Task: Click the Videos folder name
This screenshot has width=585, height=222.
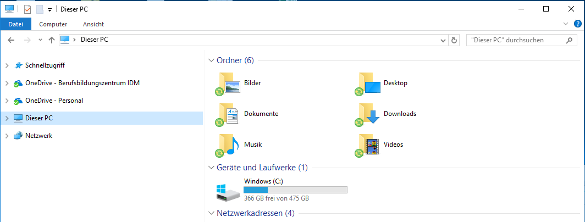Action: click(x=393, y=144)
